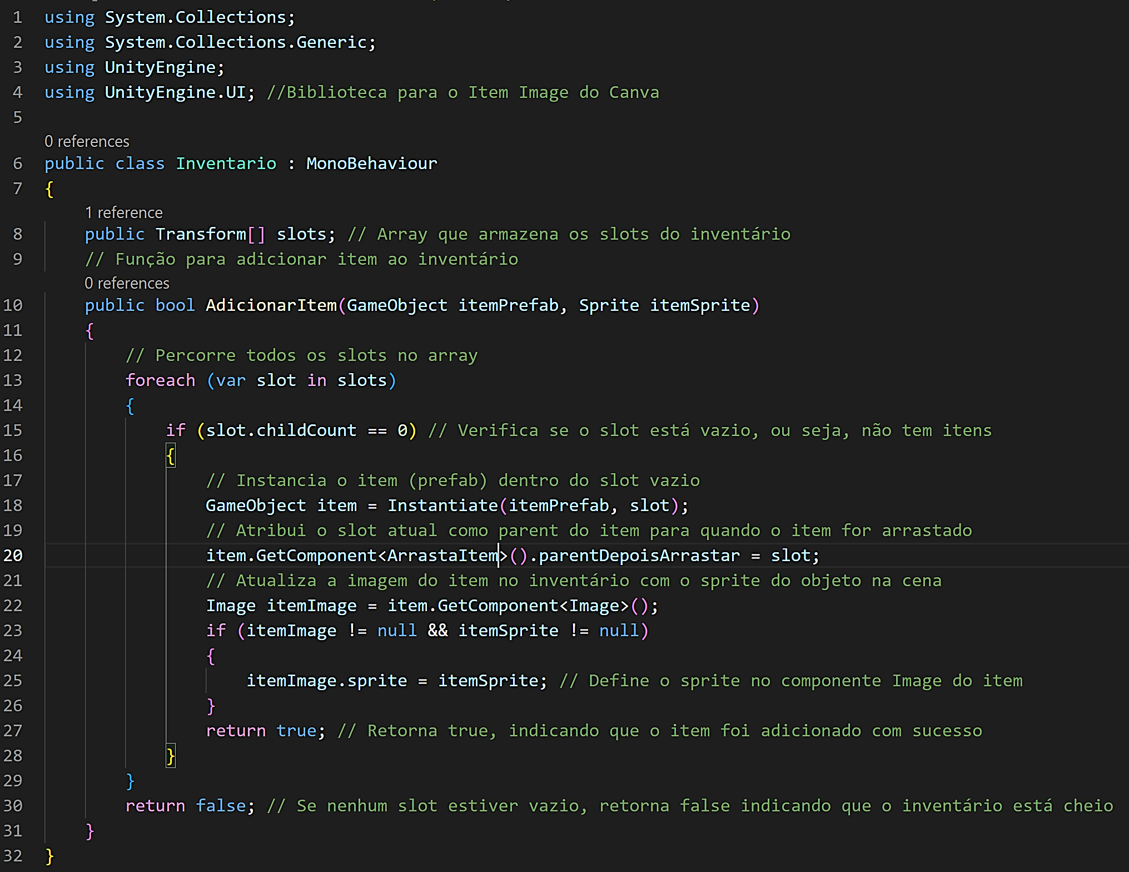1129x872 pixels.
Task: Click 'return false' statement keyword
Action: [x=155, y=806]
